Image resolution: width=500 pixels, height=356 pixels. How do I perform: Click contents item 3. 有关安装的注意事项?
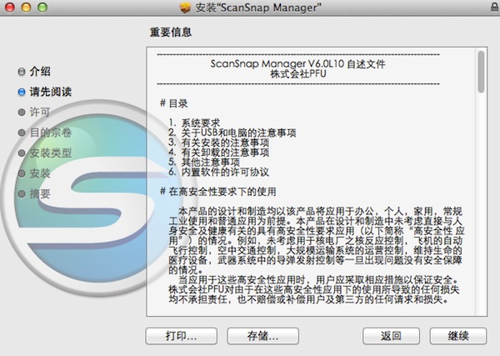click(x=218, y=143)
